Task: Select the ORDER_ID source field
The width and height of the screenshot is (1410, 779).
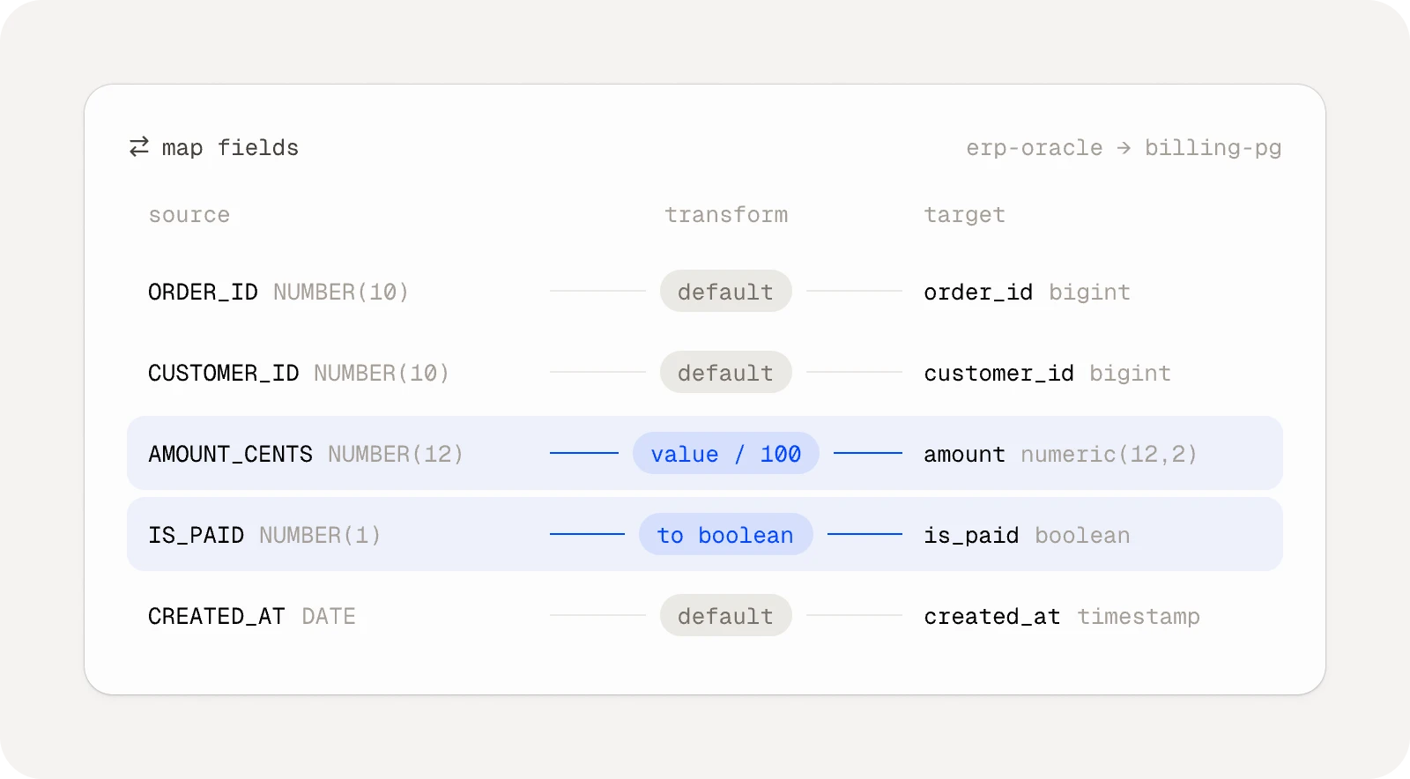Action: pos(203,292)
